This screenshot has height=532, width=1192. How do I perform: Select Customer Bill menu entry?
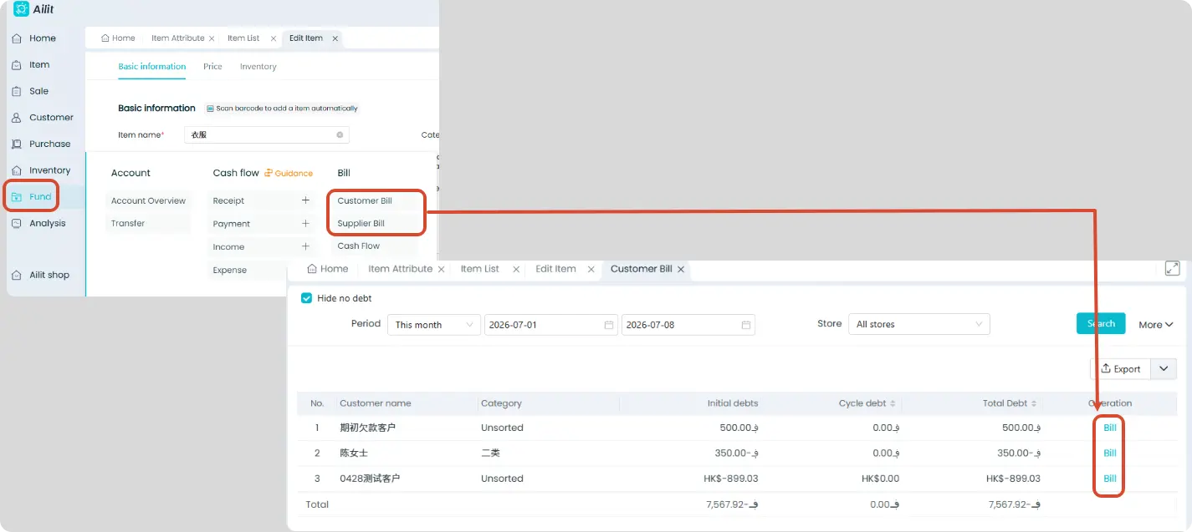click(x=365, y=200)
